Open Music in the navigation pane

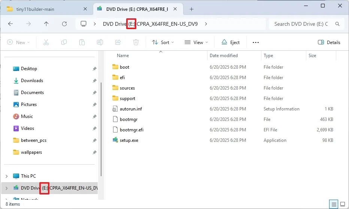(27, 116)
